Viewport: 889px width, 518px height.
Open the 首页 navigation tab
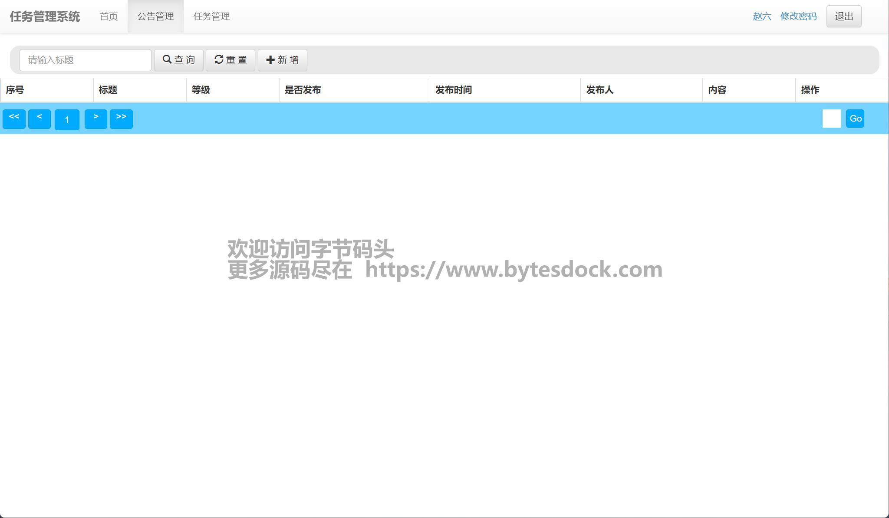(x=109, y=16)
